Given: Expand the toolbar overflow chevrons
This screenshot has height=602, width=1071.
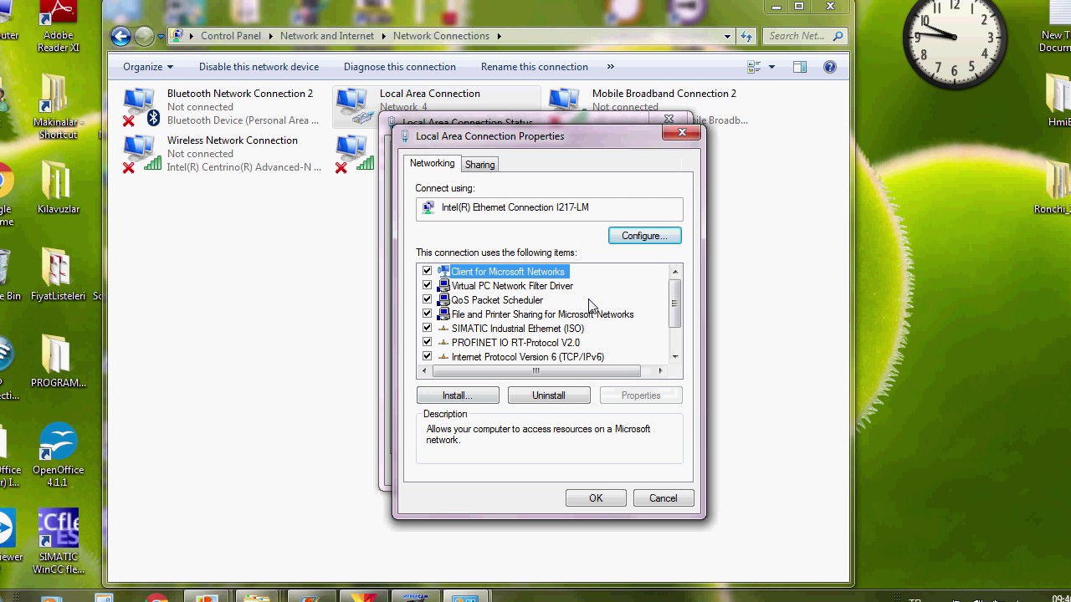Looking at the screenshot, I should pyautogui.click(x=610, y=67).
